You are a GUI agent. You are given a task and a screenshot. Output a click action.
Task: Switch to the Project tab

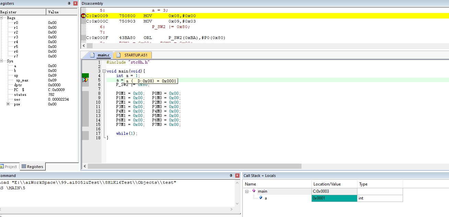pos(9,167)
